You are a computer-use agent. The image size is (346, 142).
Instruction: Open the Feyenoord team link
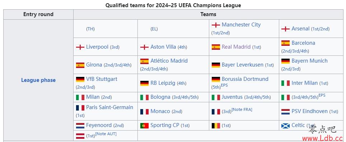click(x=99, y=125)
